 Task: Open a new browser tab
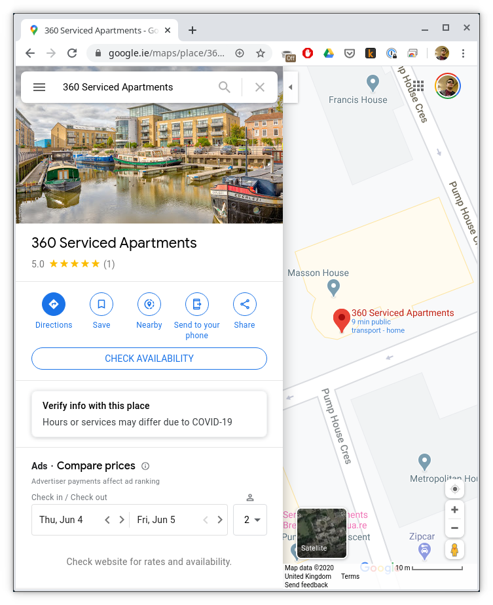[x=192, y=30]
